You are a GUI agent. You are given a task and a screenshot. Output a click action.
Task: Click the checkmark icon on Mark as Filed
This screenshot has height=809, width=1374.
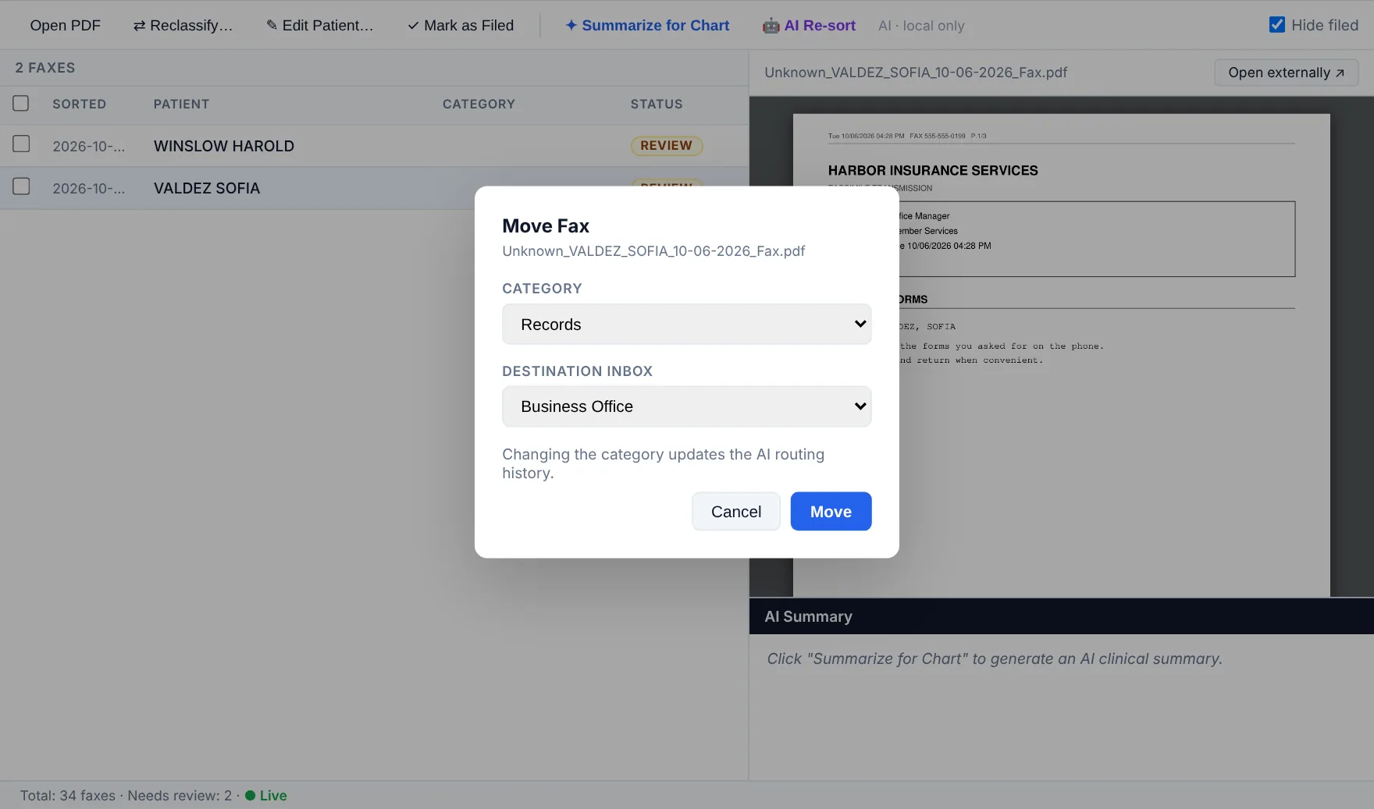click(413, 26)
